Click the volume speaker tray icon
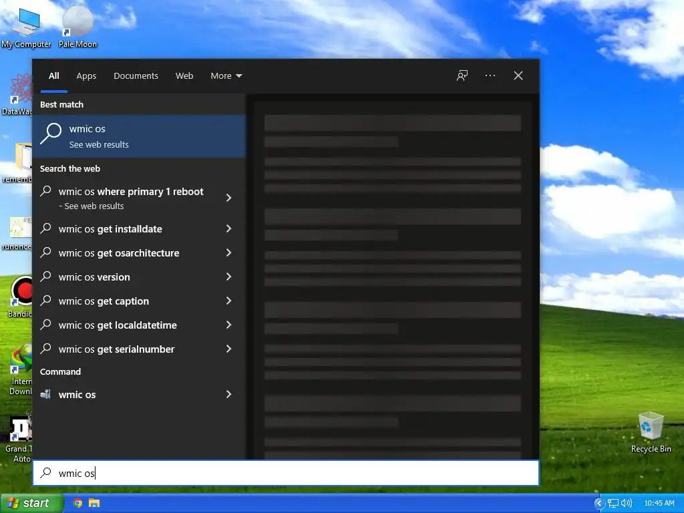Screen dimensions: 684x513 (x=626, y=503)
